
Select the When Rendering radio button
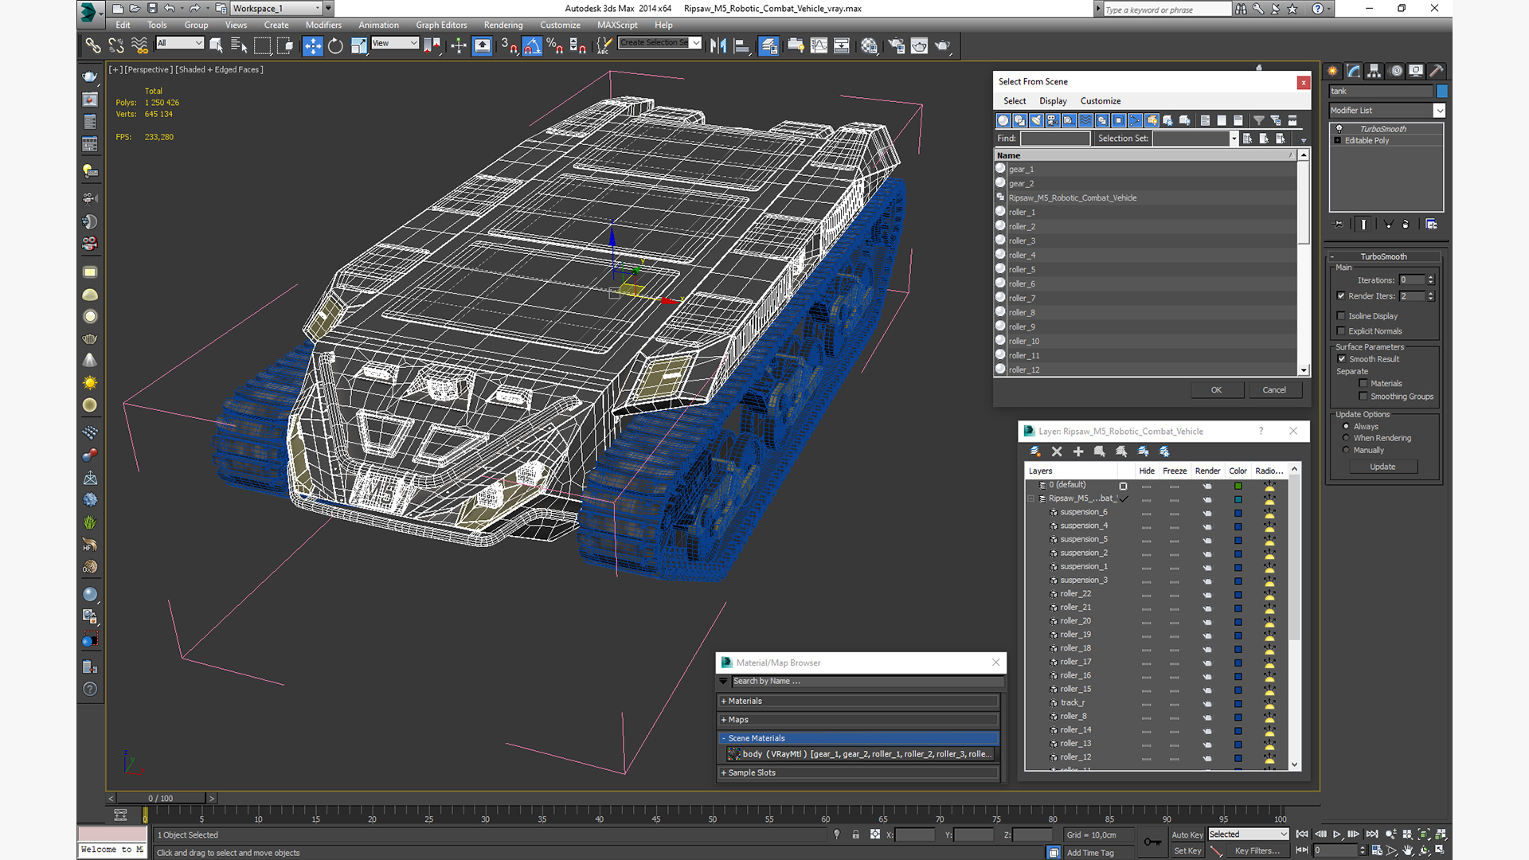[1346, 438]
